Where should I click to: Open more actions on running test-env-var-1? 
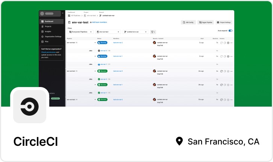point(231,57)
